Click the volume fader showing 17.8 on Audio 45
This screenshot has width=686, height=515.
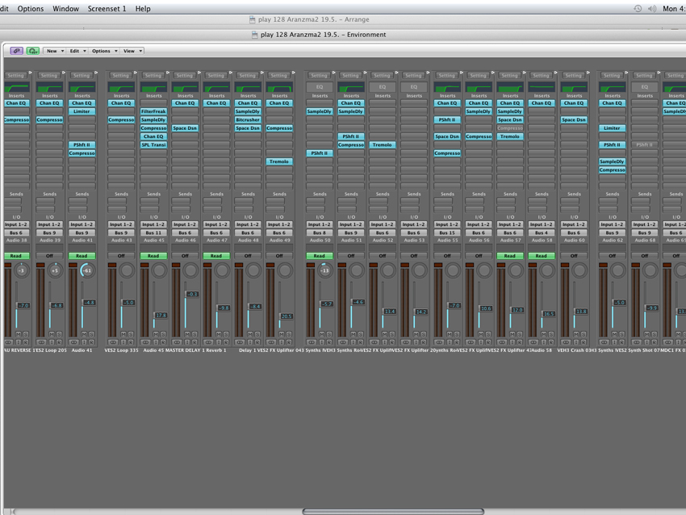click(x=160, y=315)
